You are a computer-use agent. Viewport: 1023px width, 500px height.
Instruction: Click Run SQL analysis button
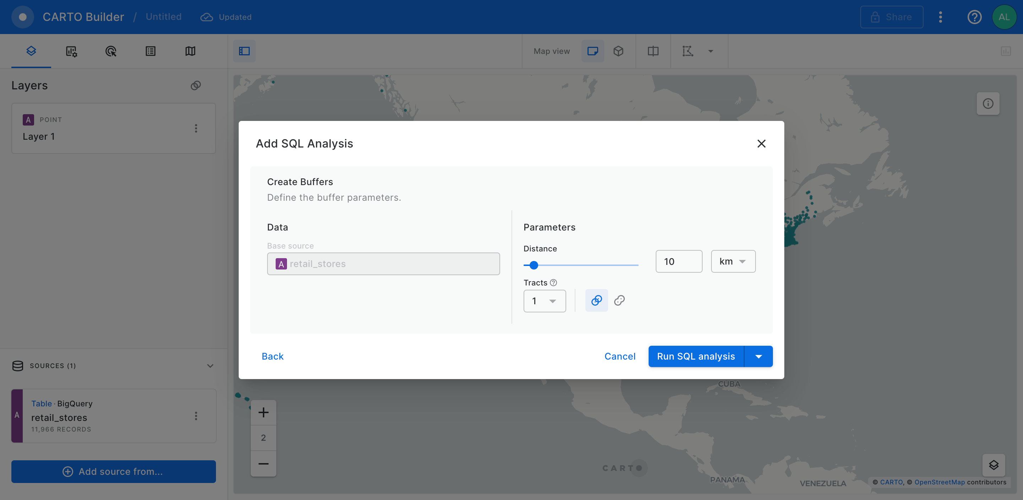(696, 356)
